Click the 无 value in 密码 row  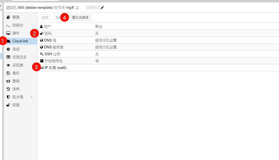97,34
